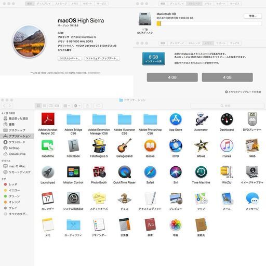
Task: Open Font Book from Applications
Action: (73, 145)
